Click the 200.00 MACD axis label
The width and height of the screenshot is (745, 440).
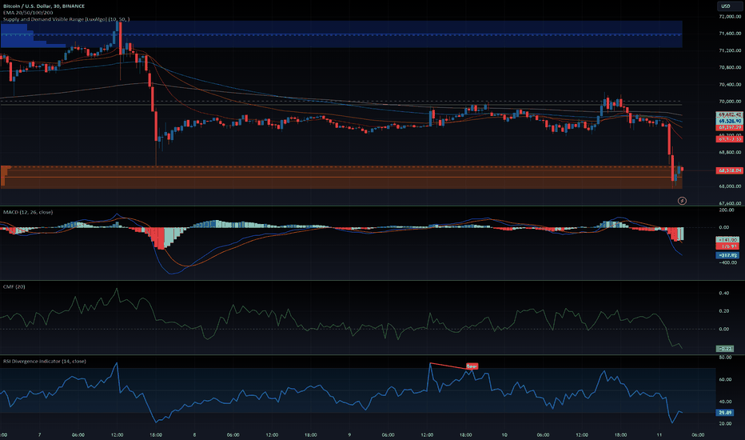(x=727, y=210)
